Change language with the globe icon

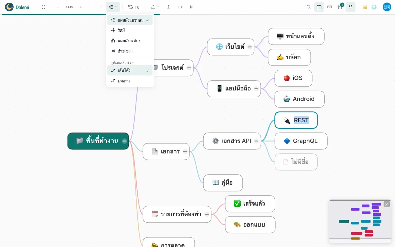pos(374,7)
